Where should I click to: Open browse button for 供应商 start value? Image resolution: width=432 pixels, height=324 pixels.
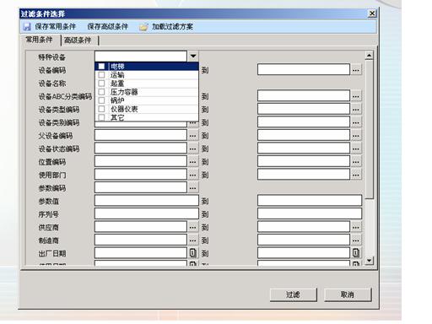pyautogui.click(x=193, y=227)
